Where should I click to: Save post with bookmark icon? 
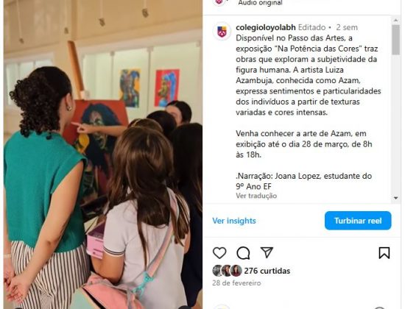(x=384, y=253)
